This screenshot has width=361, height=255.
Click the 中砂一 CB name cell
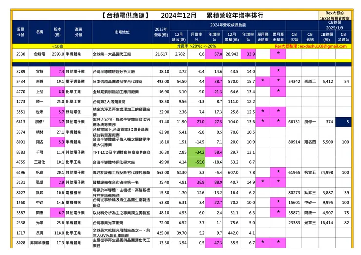pyautogui.click(x=310, y=202)
